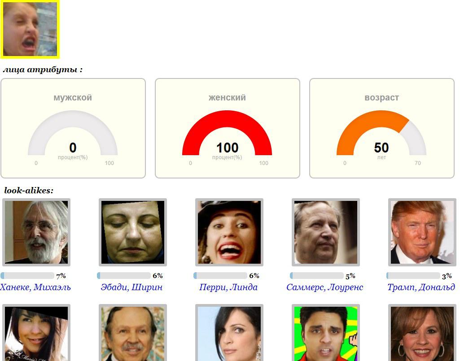Click the женский red gauge showing 100
The image size is (460, 361).
(x=228, y=128)
